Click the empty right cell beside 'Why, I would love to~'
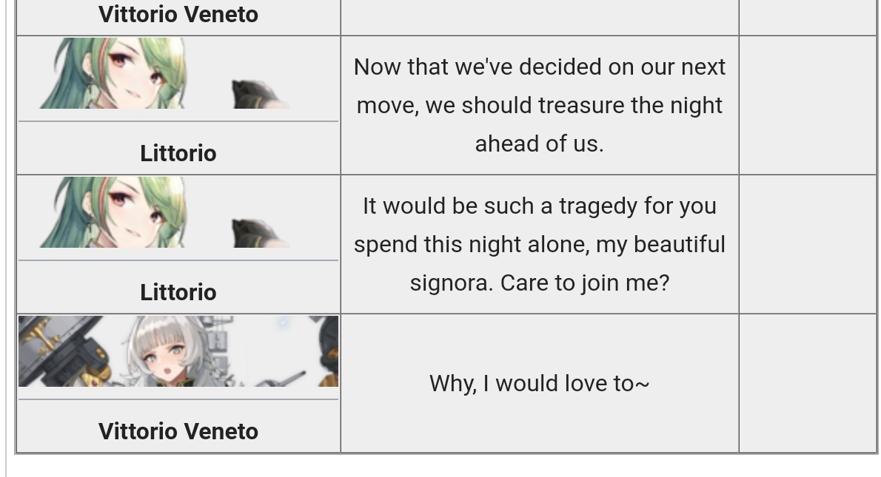 (808, 383)
